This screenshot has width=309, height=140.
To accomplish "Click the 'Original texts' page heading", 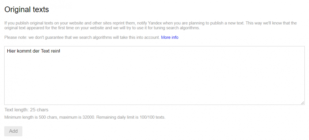I will click(27, 9).
